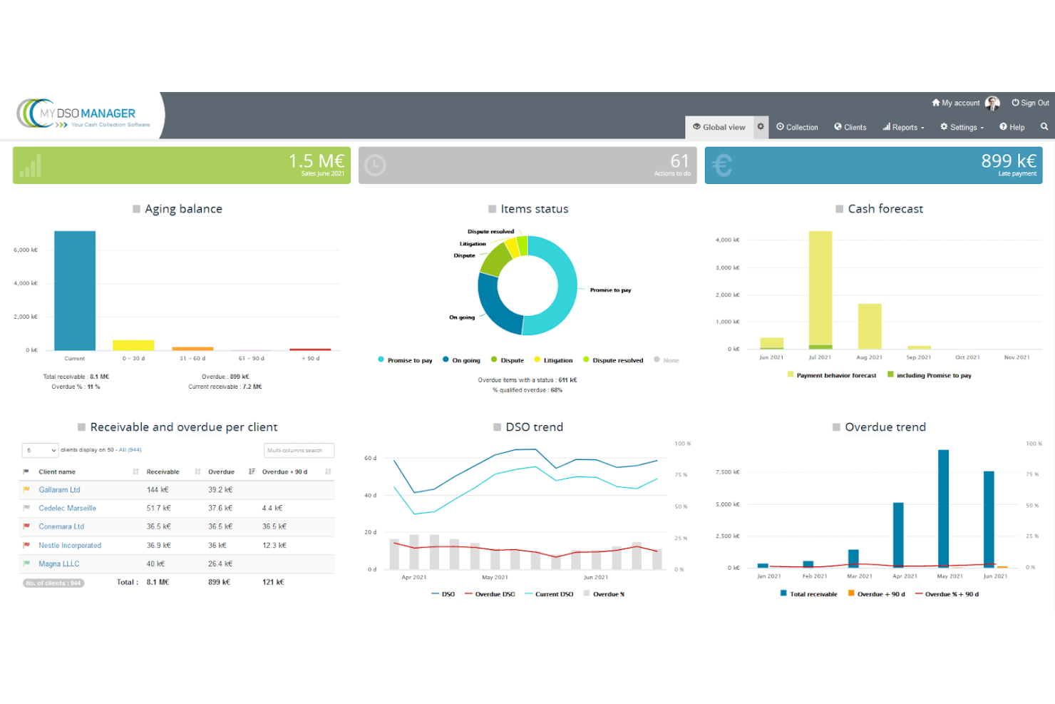
Task: Open the My DSO Manager logo home
Action: point(84,114)
